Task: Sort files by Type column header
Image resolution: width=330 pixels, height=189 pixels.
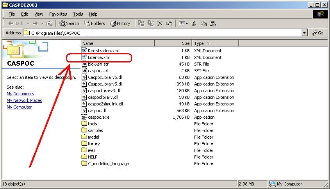Action: (215, 43)
